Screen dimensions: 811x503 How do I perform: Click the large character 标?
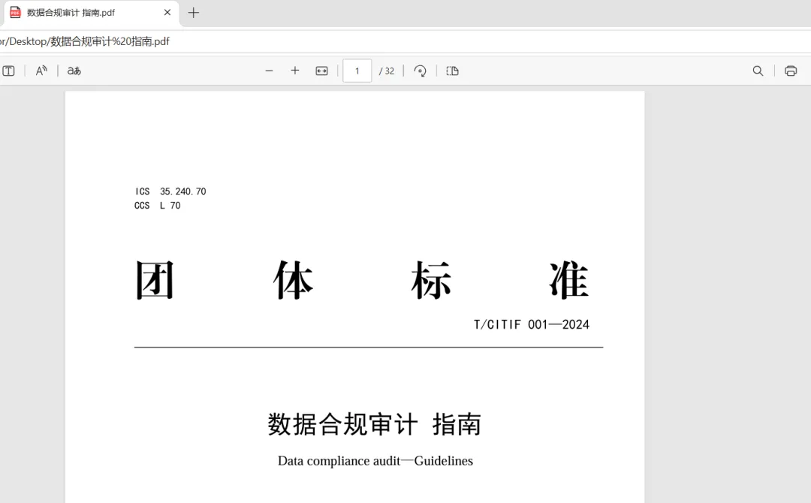click(x=431, y=280)
